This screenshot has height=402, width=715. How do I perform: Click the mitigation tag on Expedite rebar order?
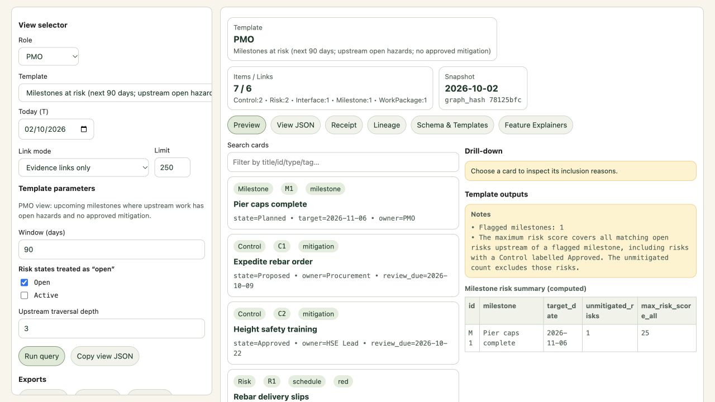318,246
